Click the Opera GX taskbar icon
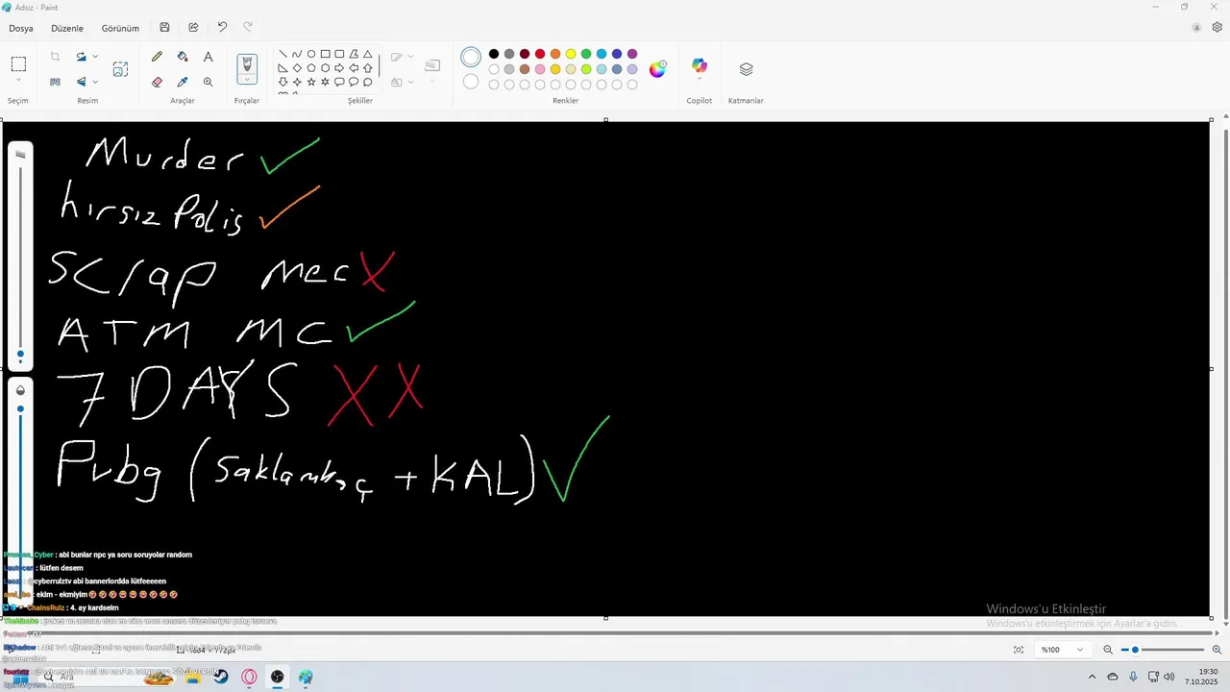 [x=250, y=677]
